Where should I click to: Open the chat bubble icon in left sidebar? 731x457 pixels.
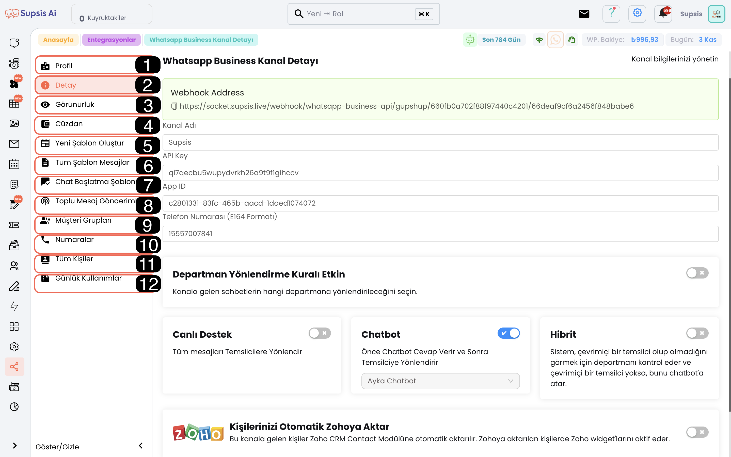tap(14, 43)
